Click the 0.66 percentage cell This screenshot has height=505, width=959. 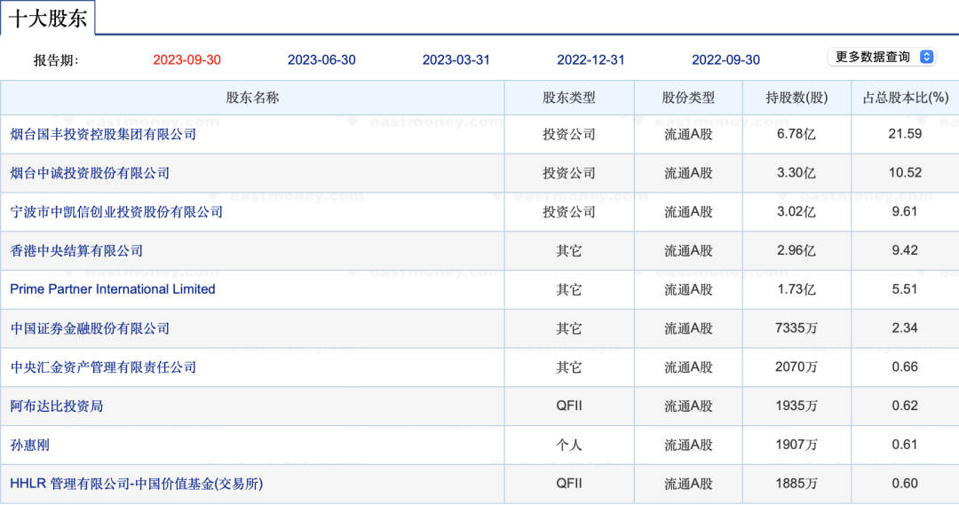tap(905, 367)
